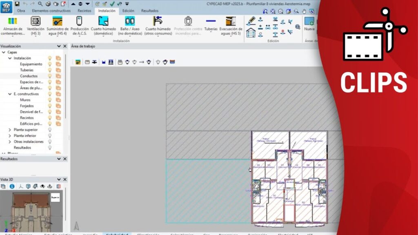418x235 pixels.
Task: Toggle the Muros layer light bulb
Action: (x=50, y=100)
